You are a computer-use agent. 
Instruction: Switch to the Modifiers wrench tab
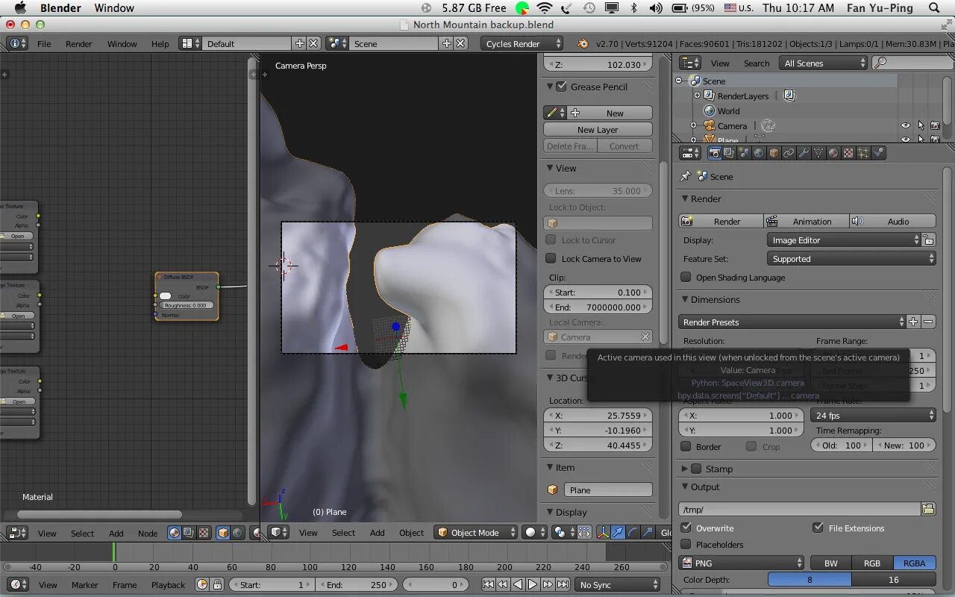pos(804,153)
